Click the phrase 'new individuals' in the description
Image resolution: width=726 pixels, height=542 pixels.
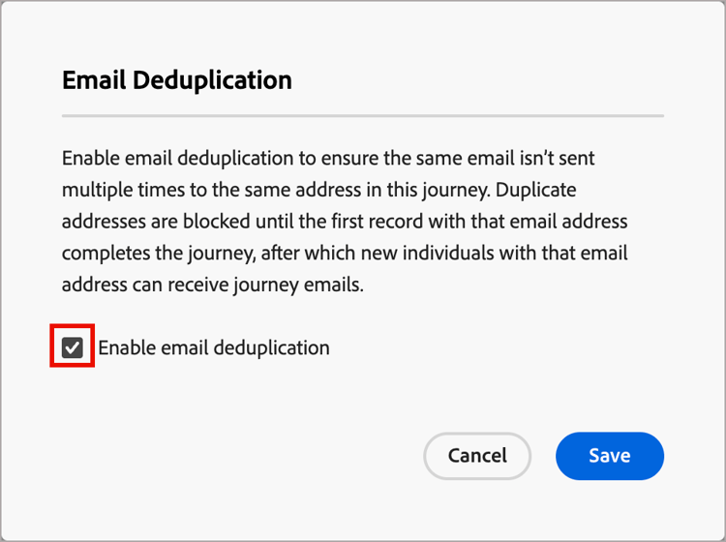(430, 255)
